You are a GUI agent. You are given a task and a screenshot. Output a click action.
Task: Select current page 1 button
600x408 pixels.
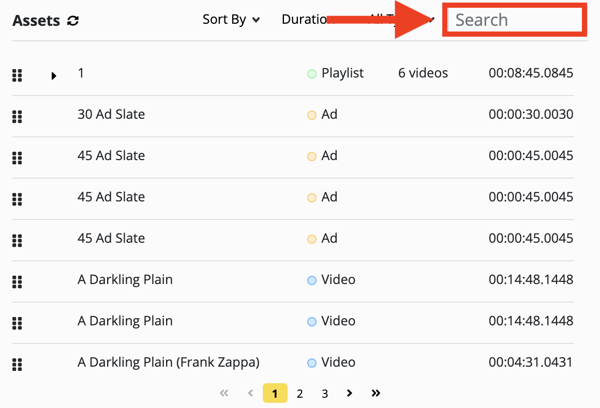point(275,393)
